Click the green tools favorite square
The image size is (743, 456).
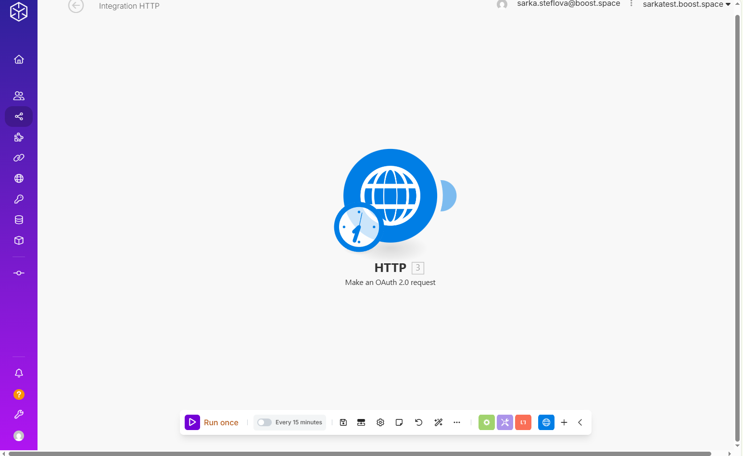[x=486, y=422]
